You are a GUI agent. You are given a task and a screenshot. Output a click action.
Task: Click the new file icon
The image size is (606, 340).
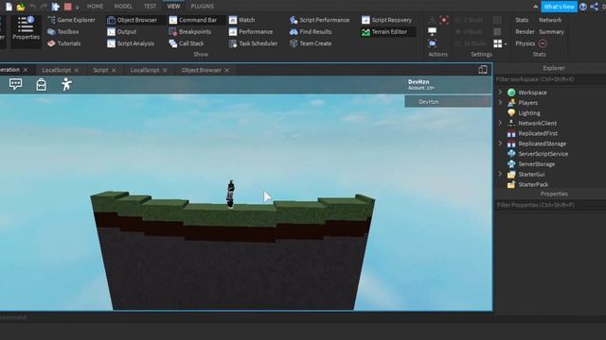(9, 7)
